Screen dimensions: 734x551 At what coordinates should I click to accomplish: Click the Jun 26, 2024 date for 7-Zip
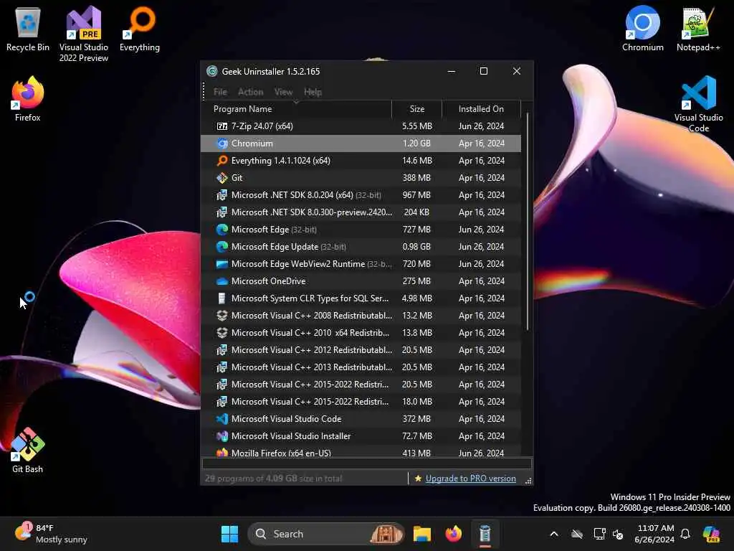click(481, 126)
